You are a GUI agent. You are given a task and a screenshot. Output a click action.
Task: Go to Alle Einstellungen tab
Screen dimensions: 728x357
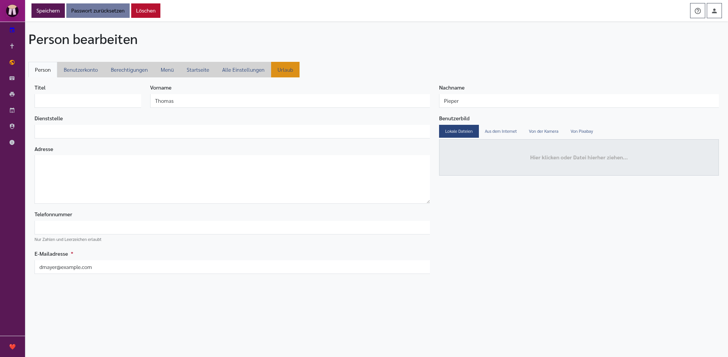[x=243, y=70]
